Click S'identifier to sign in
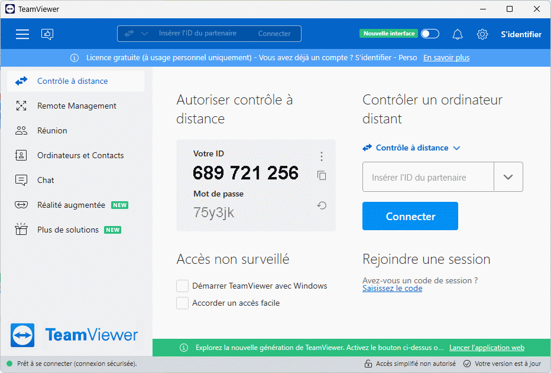The image size is (551, 373). [x=521, y=34]
